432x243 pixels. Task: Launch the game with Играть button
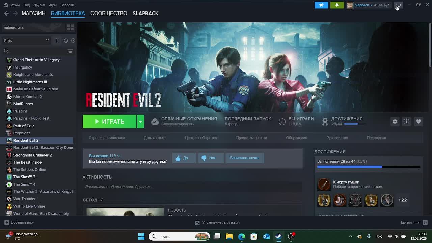(109, 122)
